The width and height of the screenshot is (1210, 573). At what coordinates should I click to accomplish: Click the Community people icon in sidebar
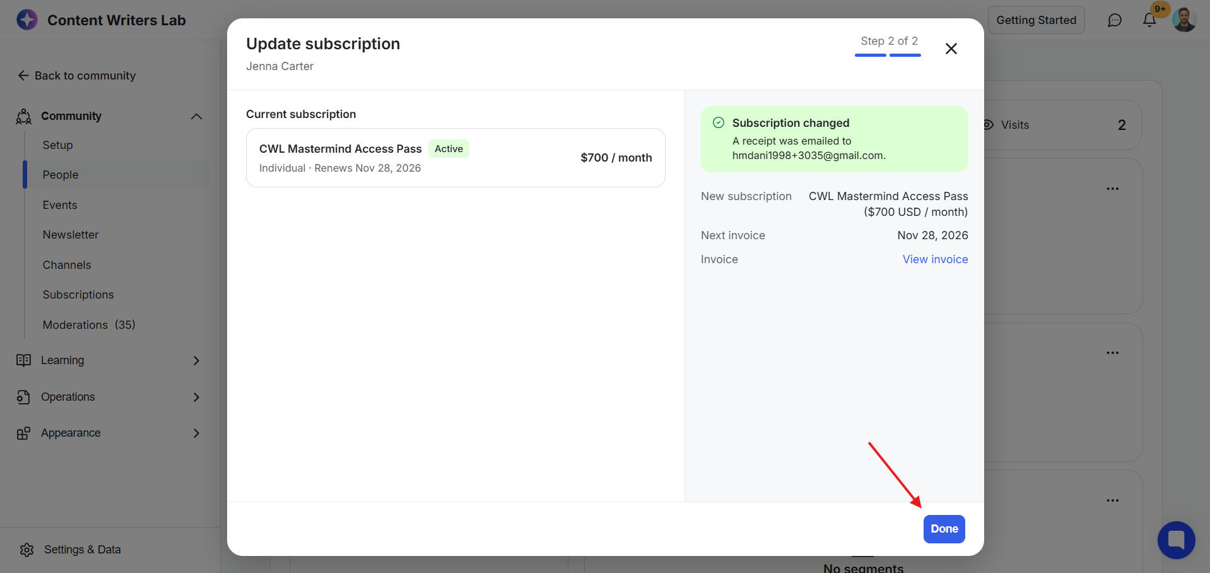24,116
